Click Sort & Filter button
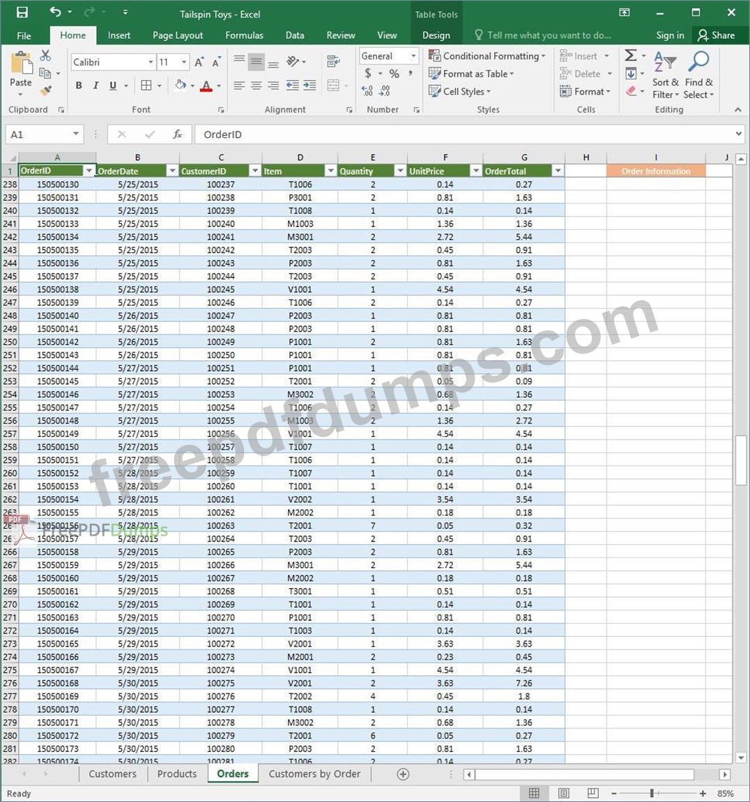The height and width of the screenshot is (802, 750). pyautogui.click(x=666, y=75)
